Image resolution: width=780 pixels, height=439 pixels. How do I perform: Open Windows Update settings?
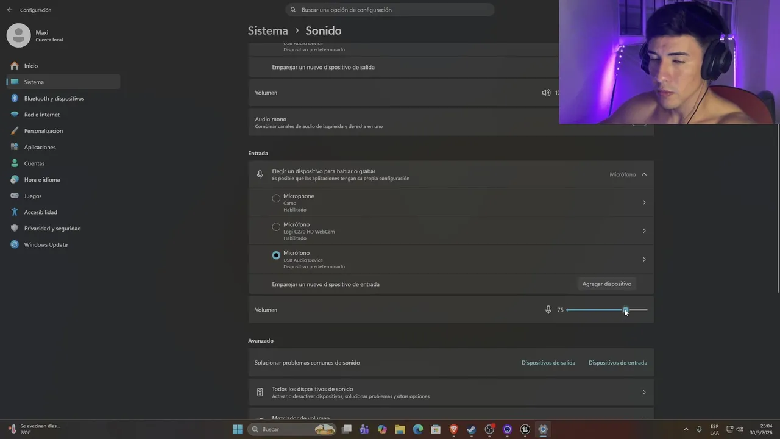pos(63,244)
